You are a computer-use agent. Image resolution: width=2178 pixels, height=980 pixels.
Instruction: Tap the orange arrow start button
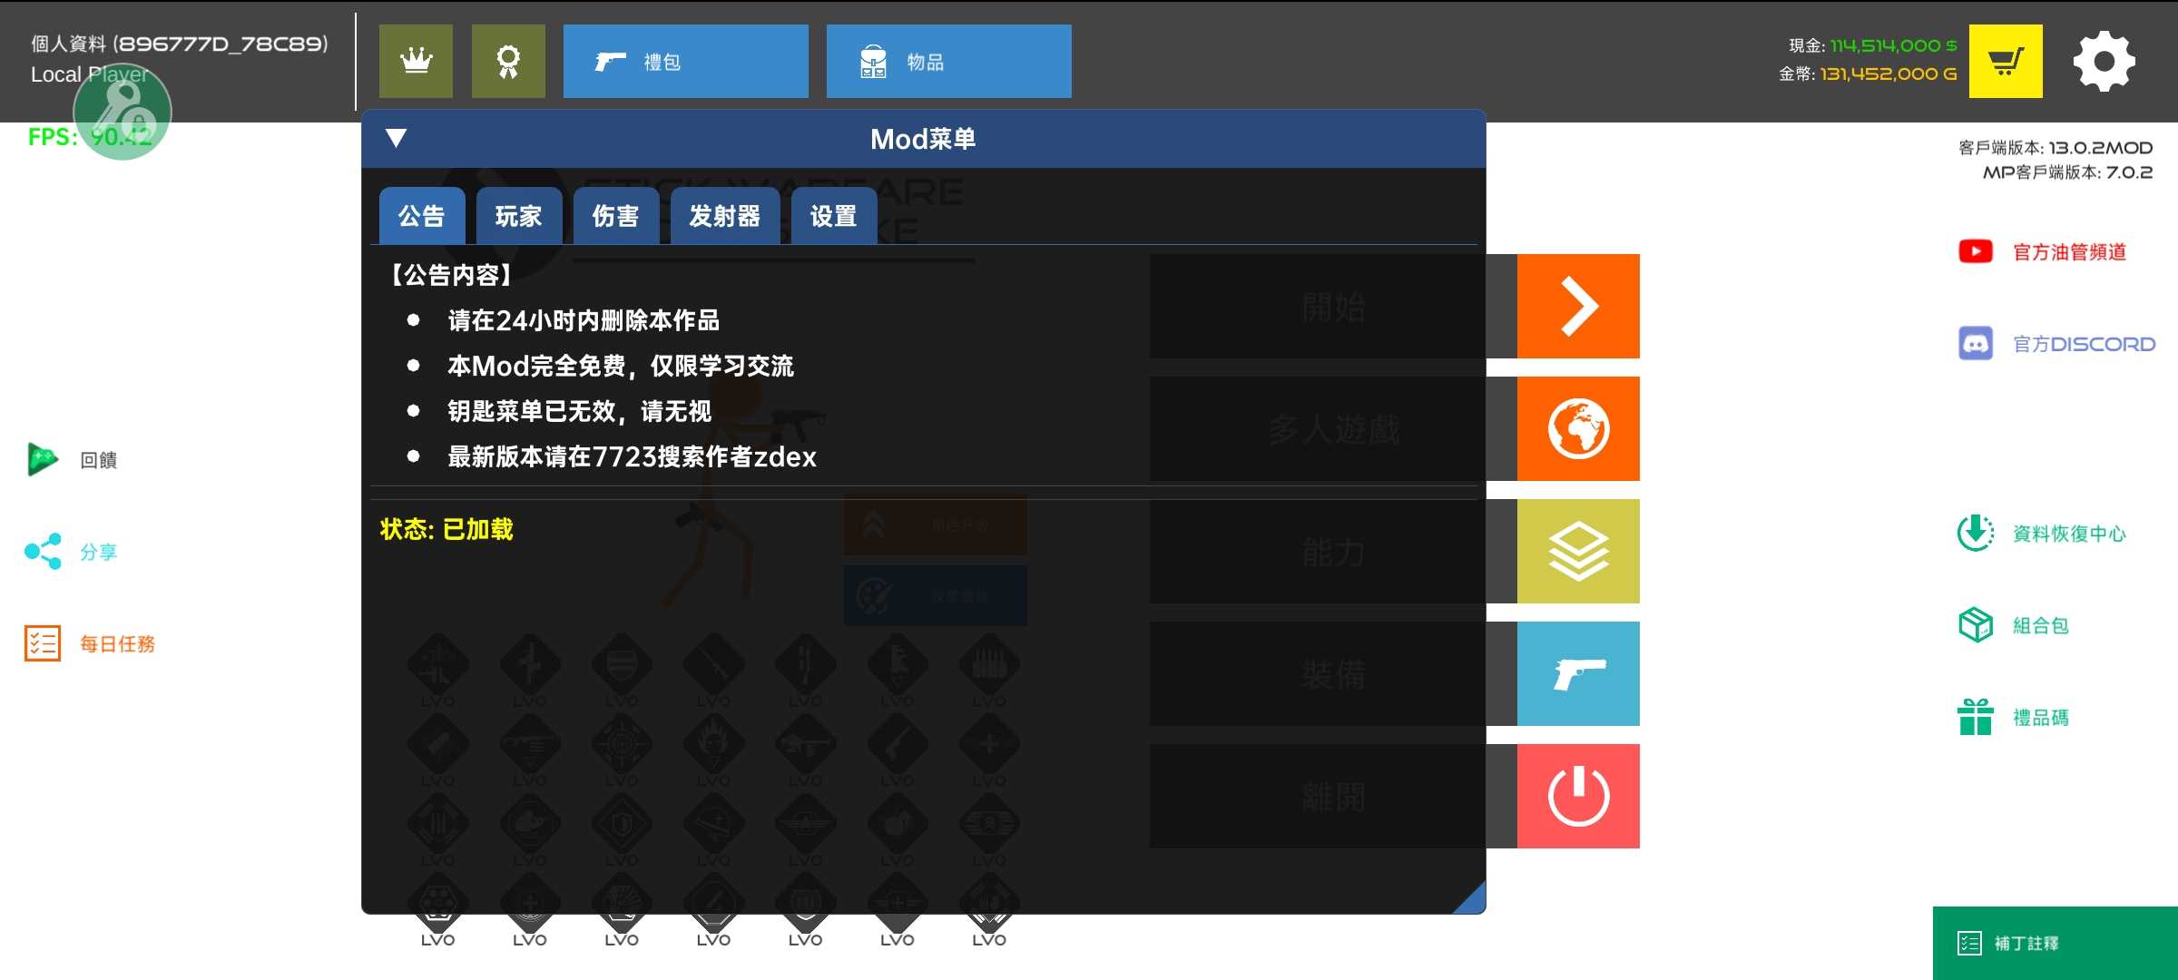(1578, 306)
